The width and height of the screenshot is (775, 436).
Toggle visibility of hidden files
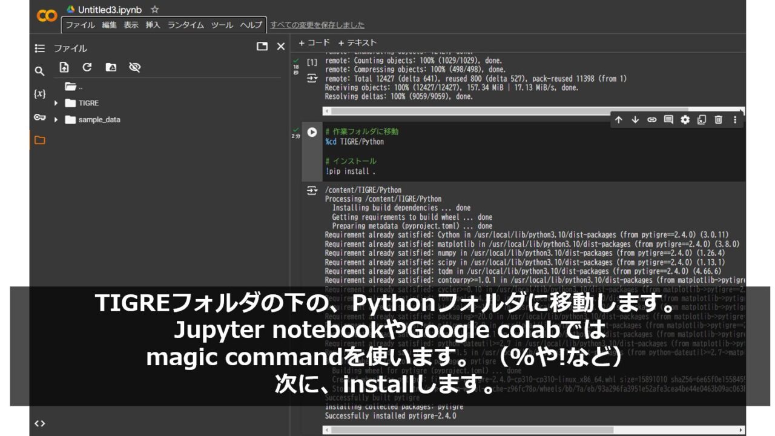click(x=134, y=67)
